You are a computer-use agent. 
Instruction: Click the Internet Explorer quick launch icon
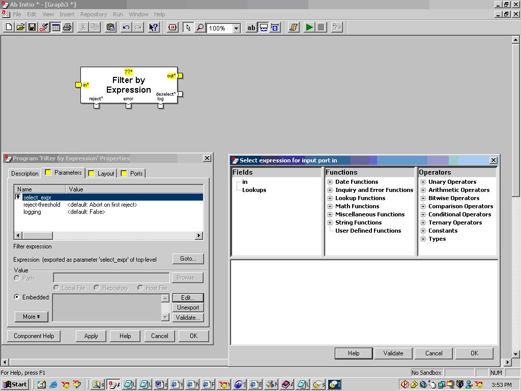click(53, 385)
